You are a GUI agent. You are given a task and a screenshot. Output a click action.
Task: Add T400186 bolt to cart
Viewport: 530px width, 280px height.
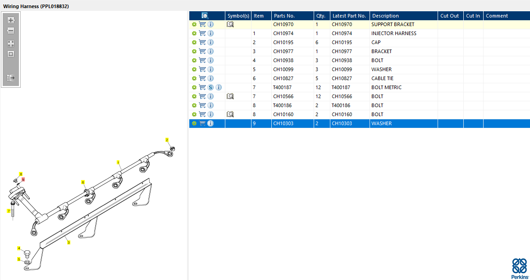[x=202, y=105]
